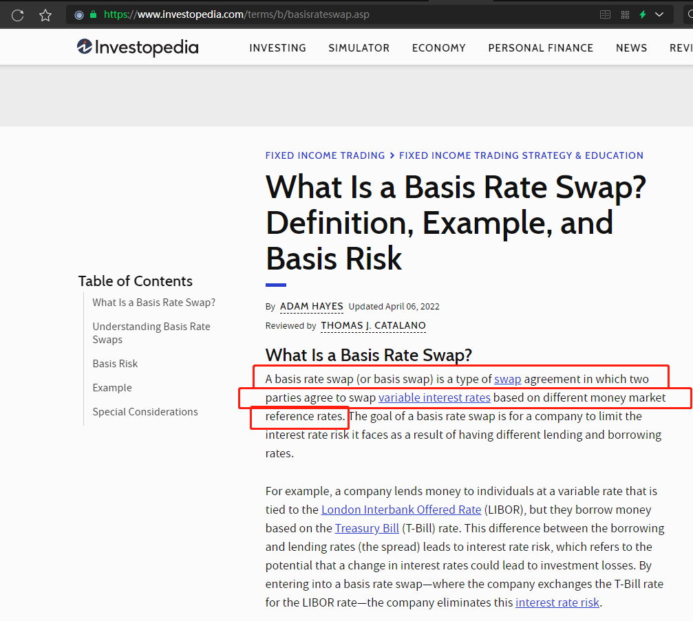Open the 'interest rate risk' link
This screenshot has height=621, width=693.
pos(557,602)
